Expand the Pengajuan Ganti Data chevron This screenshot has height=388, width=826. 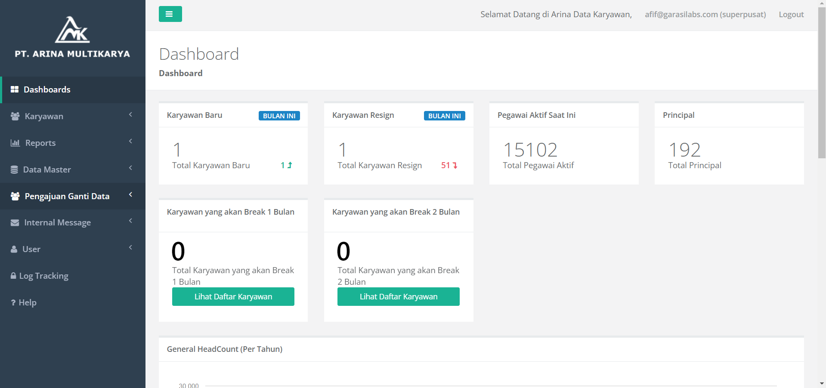coord(130,194)
